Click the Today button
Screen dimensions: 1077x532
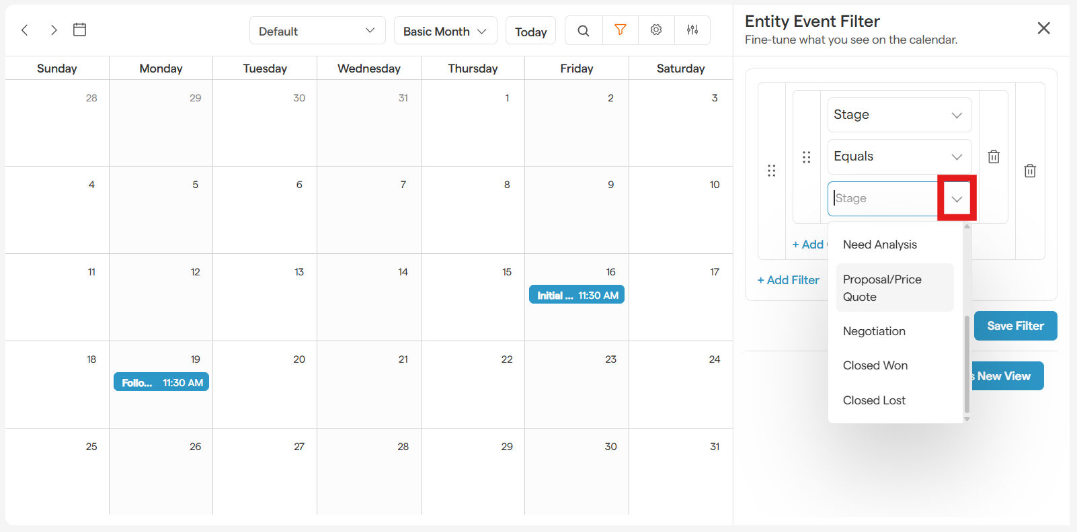tap(530, 32)
